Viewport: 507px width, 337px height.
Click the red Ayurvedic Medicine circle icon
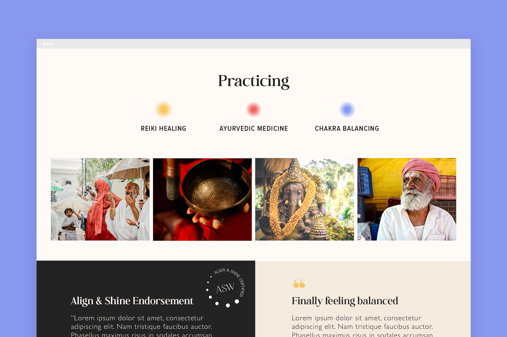[x=253, y=110]
